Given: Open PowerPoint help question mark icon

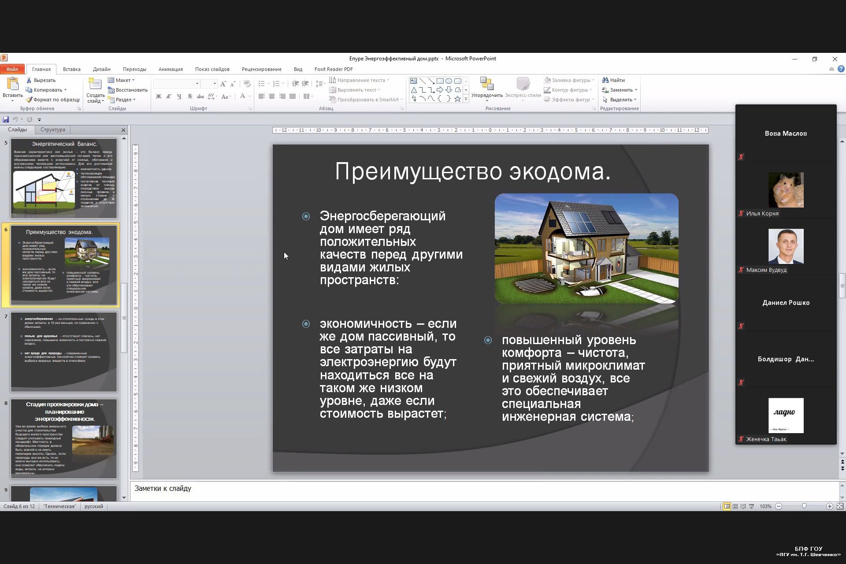Looking at the screenshot, I should (841, 69).
